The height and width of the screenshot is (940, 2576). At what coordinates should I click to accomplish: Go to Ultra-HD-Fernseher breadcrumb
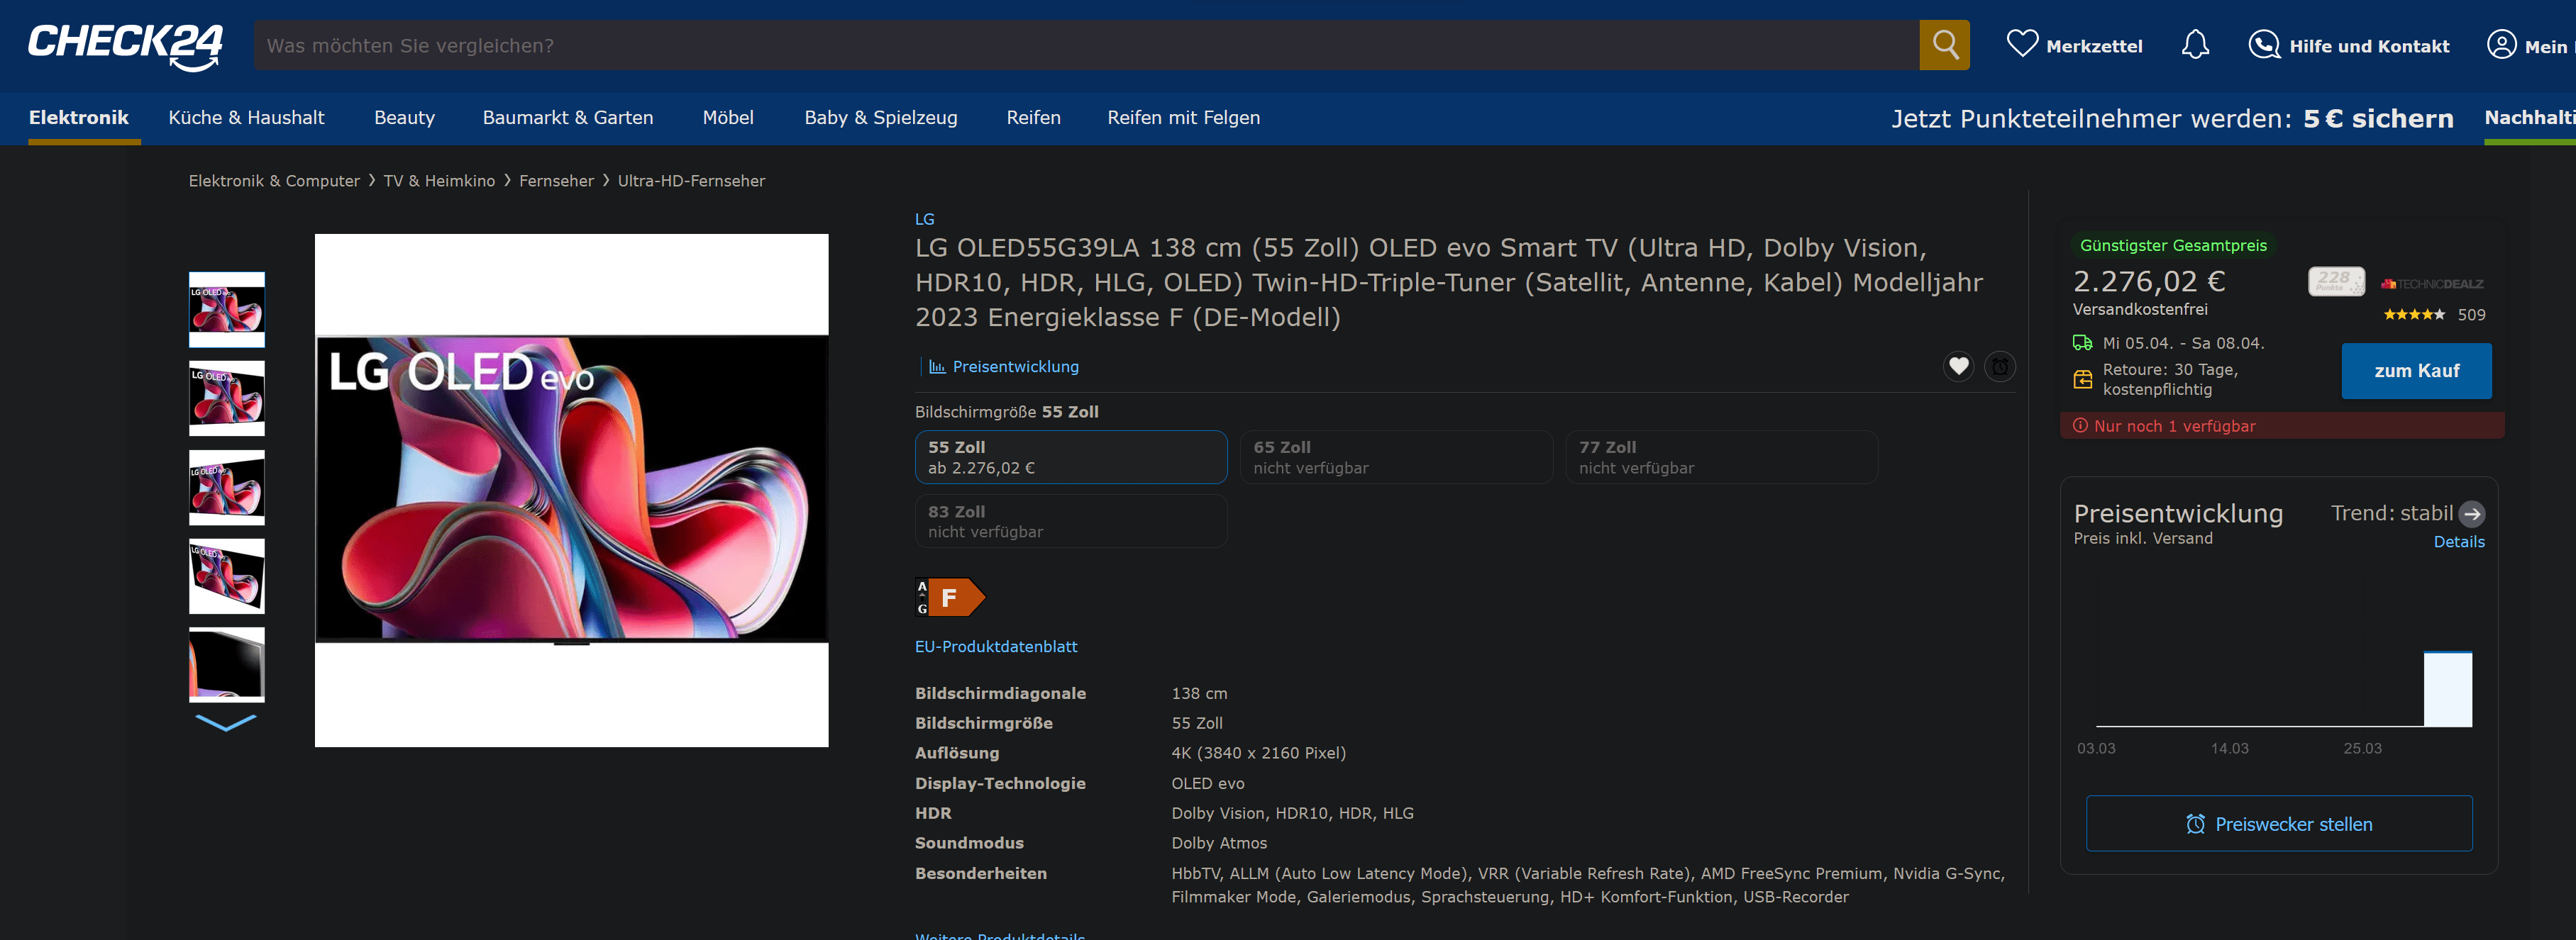691,181
